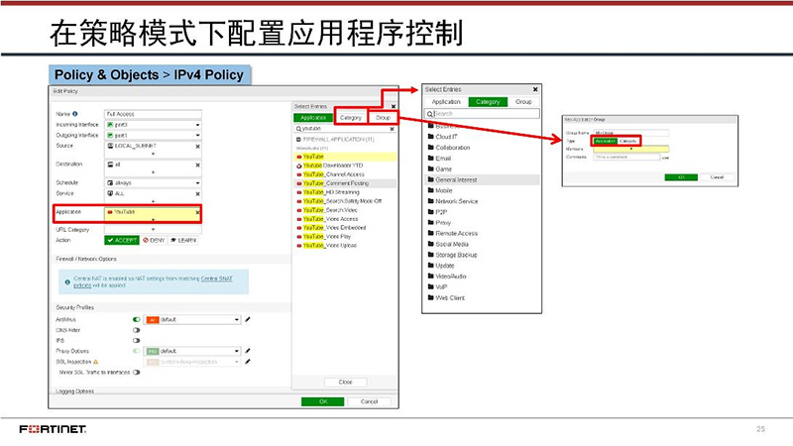
Task: Click the SSL Inspection warning triangle icon
Action: pos(95,362)
